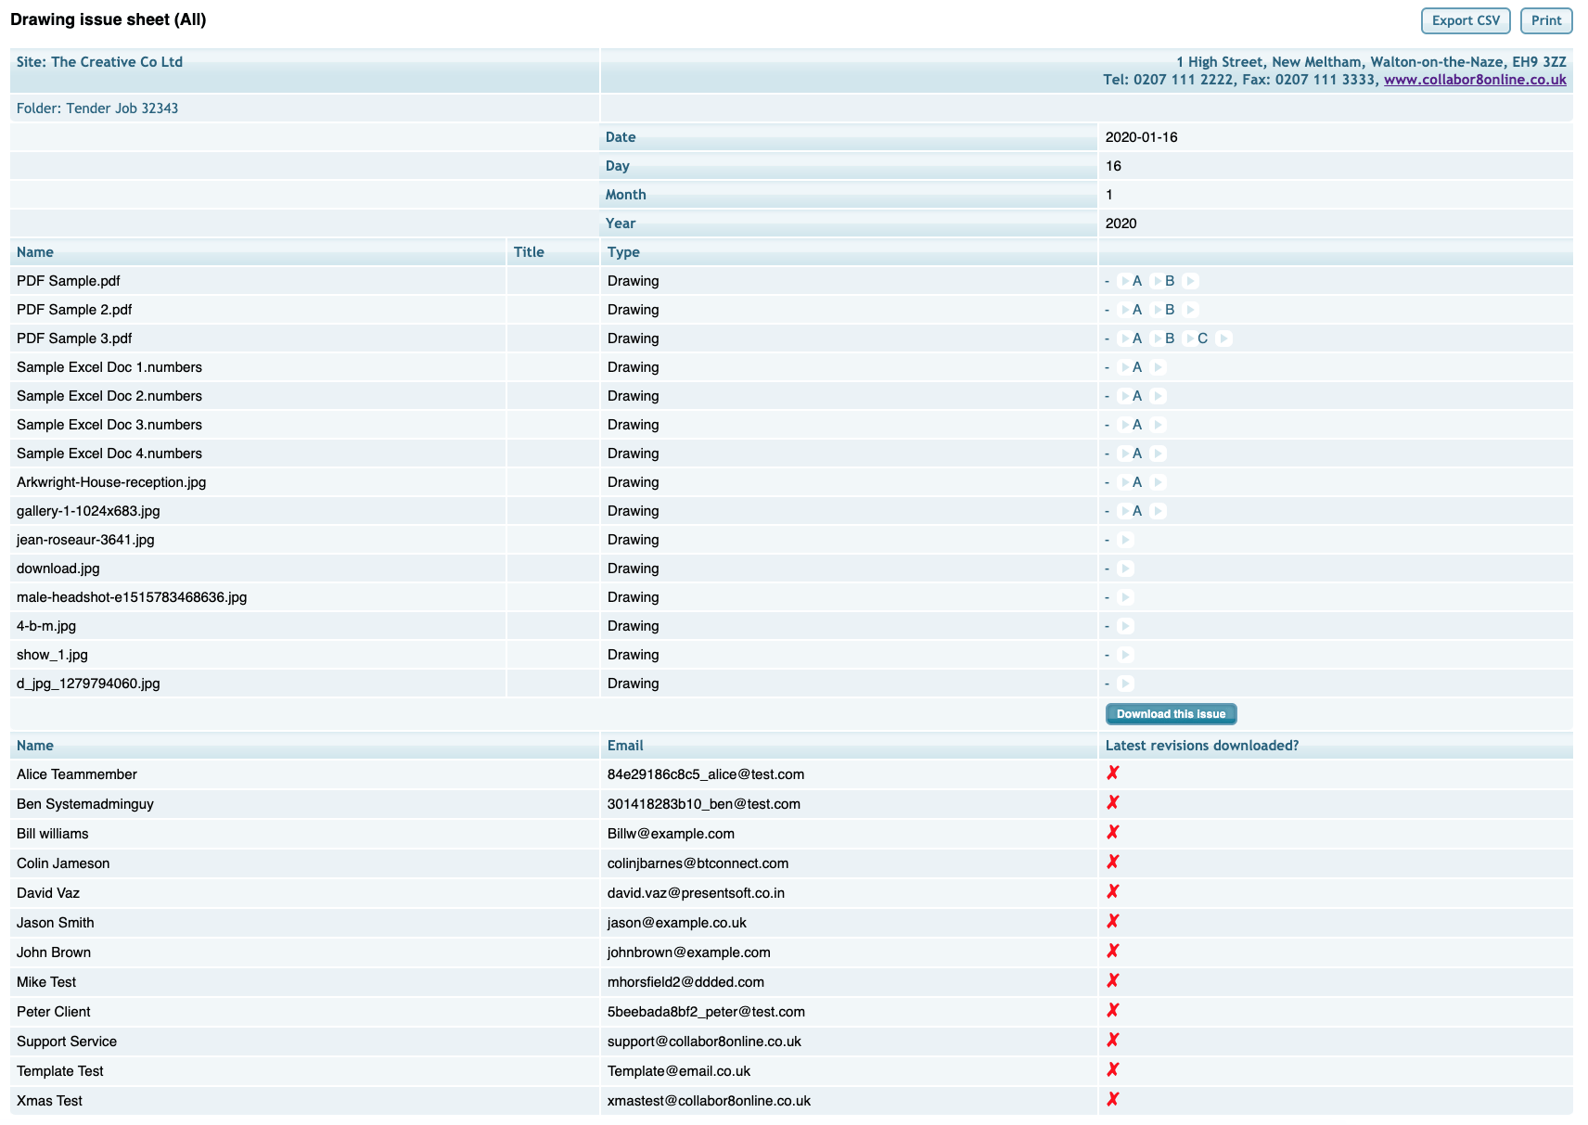Viewport: 1588px width, 1125px height.
Task: Click the arrow icon in download.jpg row
Action: (1125, 569)
